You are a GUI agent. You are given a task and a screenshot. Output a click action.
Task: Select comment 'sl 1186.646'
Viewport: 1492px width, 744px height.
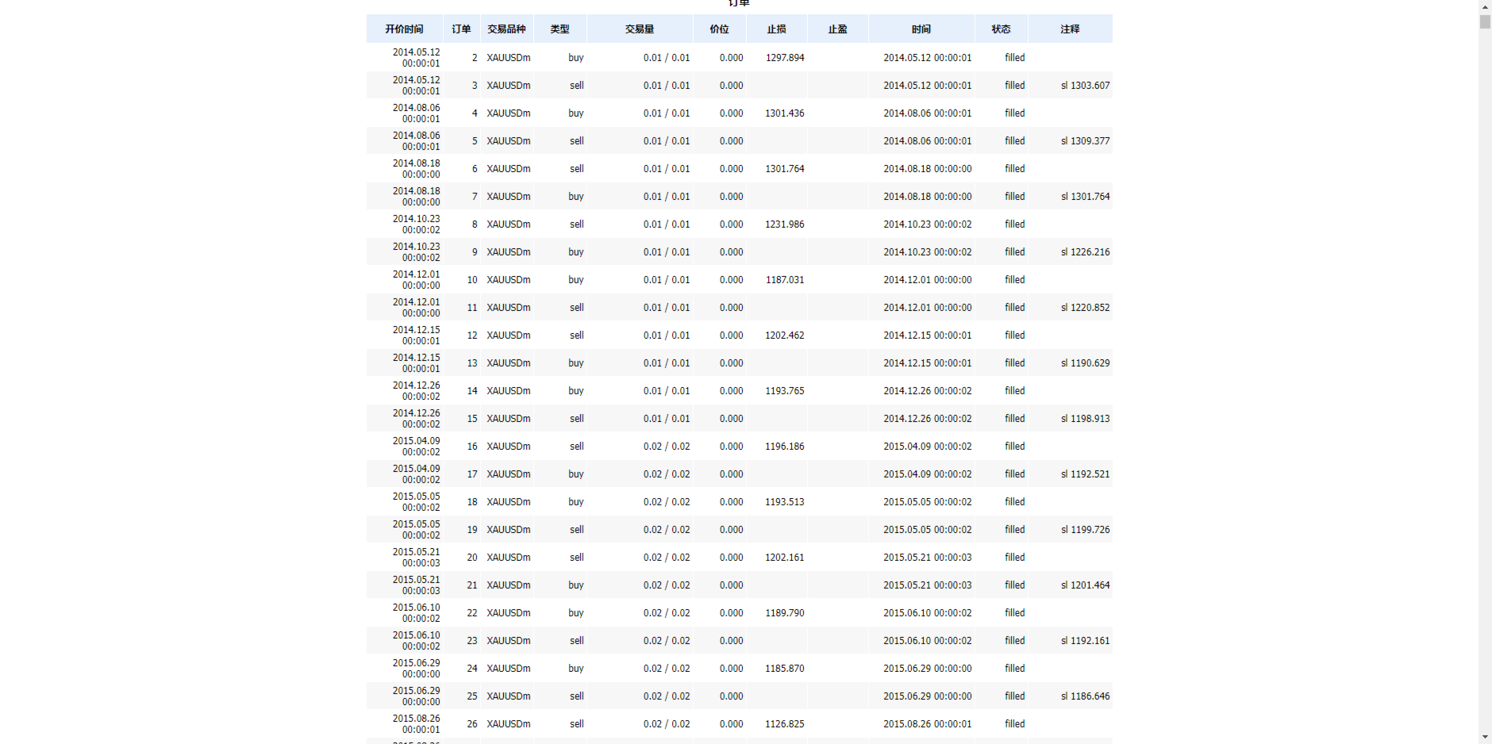click(x=1086, y=696)
